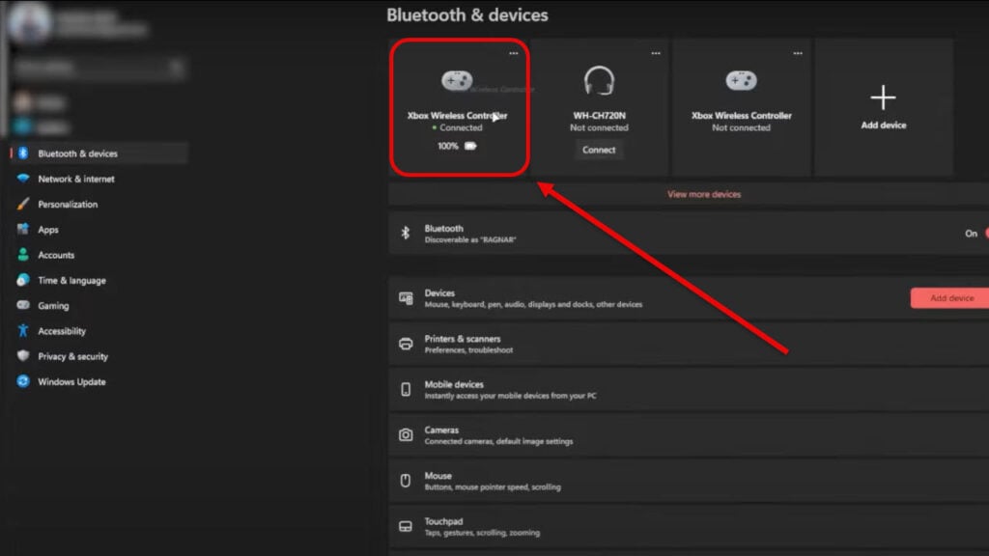Viewport: 989px width, 556px height.
Task: Open Cameras settings row
Action: (689, 435)
